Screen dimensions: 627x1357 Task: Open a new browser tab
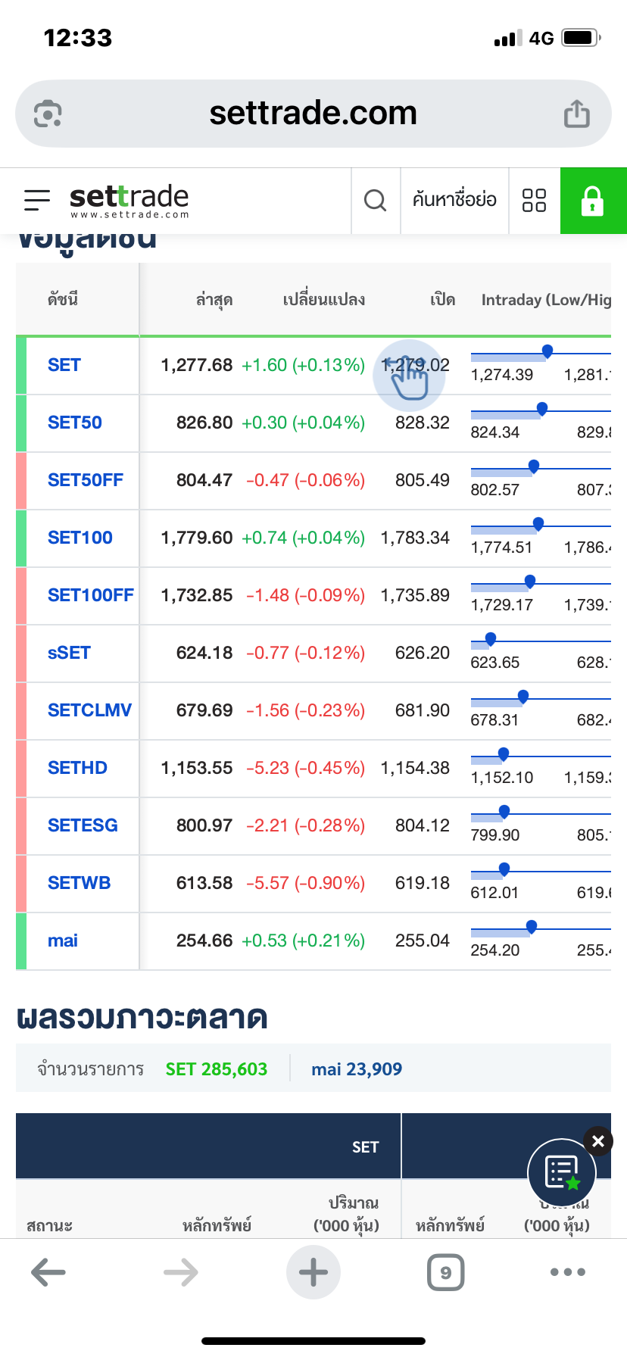tap(313, 1272)
